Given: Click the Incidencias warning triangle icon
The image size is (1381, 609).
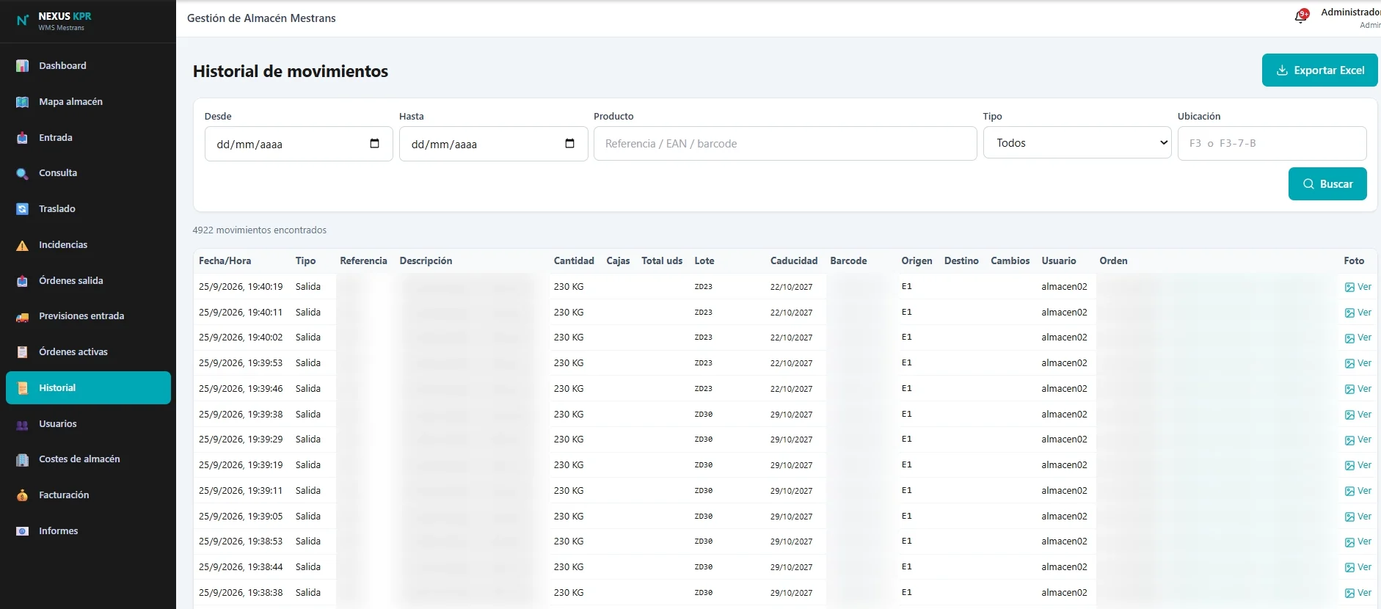Looking at the screenshot, I should 23,245.
